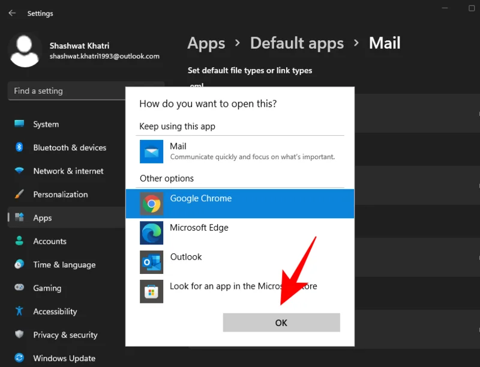
Task: Confirm selection with the OK button
Action: (x=281, y=323)
